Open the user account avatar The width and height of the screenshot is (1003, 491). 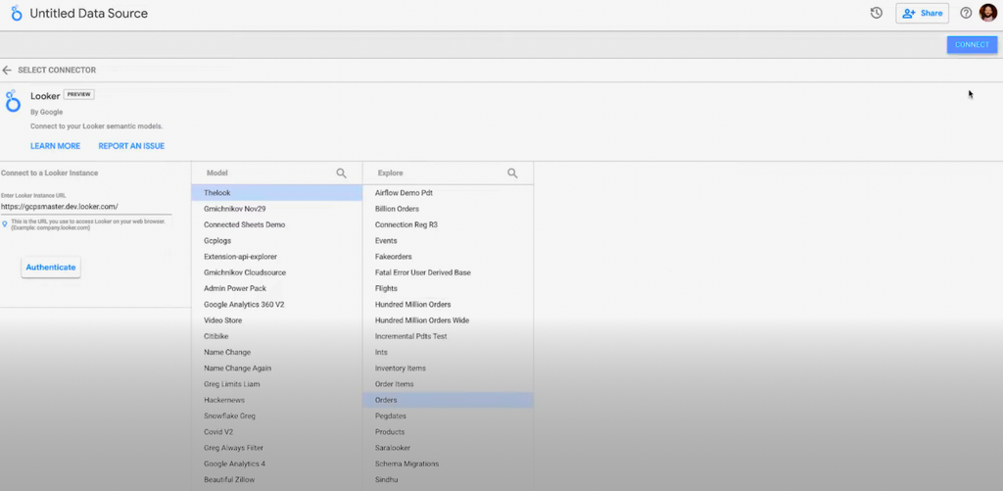coord(988,13)
